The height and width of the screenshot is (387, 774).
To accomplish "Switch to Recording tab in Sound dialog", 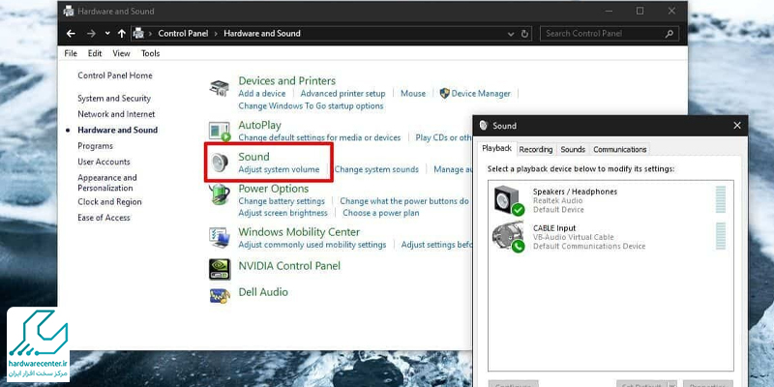I will click(x=536, y=149).
